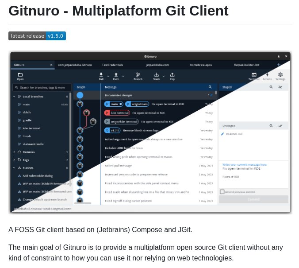Click the search icon in Message header
Screen dimensions: 299x268
(x=210, y=87)
